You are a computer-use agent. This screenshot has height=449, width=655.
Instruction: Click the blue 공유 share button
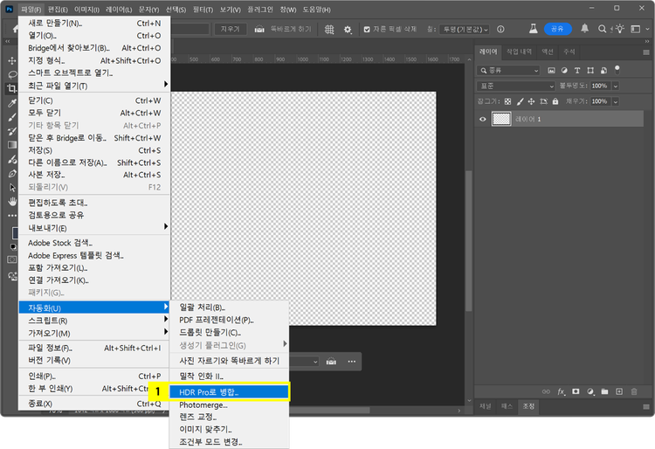(x=557, y=29)
